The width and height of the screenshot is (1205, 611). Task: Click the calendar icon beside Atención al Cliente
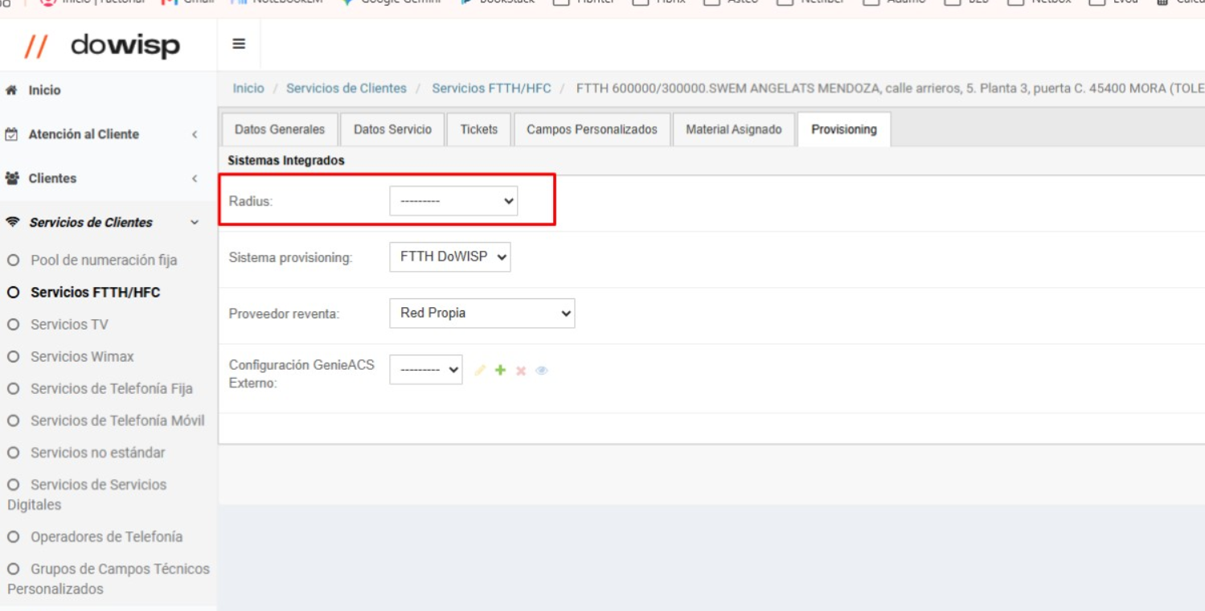point(11,134)
